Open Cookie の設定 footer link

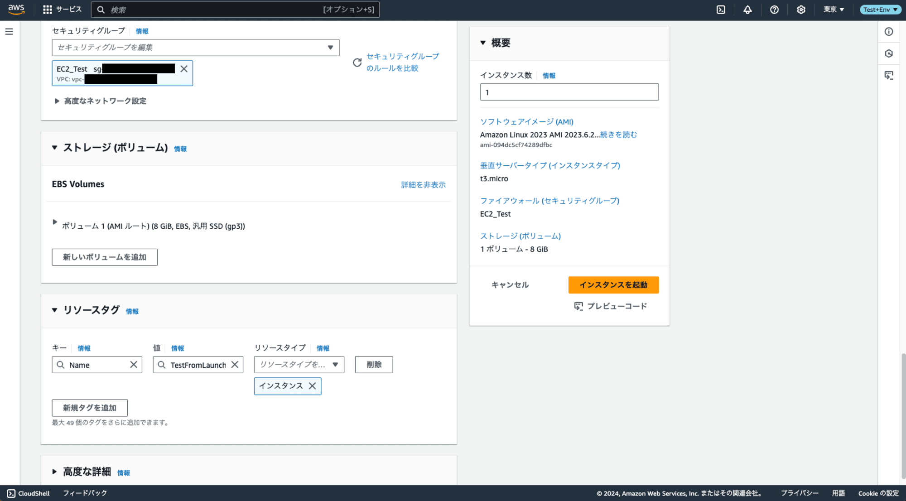(878, 493)
